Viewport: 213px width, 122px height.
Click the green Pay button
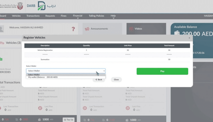(162, 71)
